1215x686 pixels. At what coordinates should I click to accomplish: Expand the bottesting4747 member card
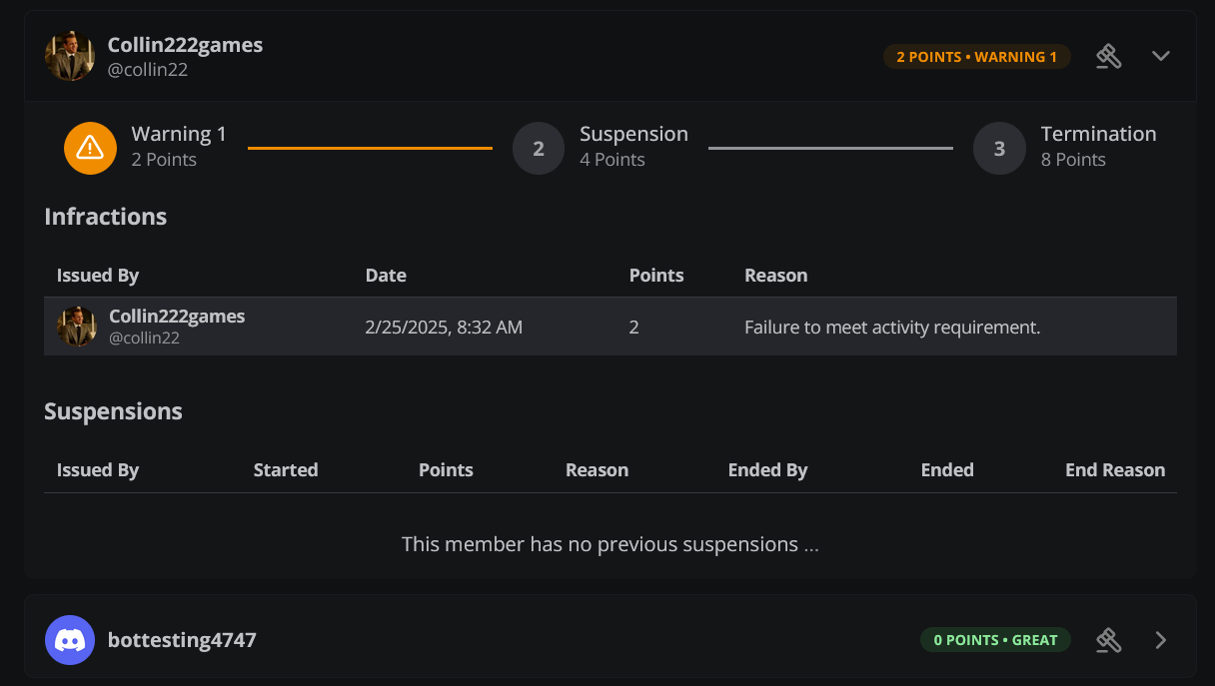point(1160,640)
